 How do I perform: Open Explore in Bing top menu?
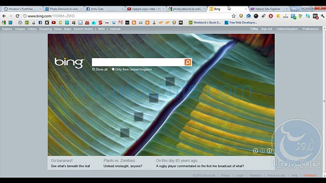point(7,29)
